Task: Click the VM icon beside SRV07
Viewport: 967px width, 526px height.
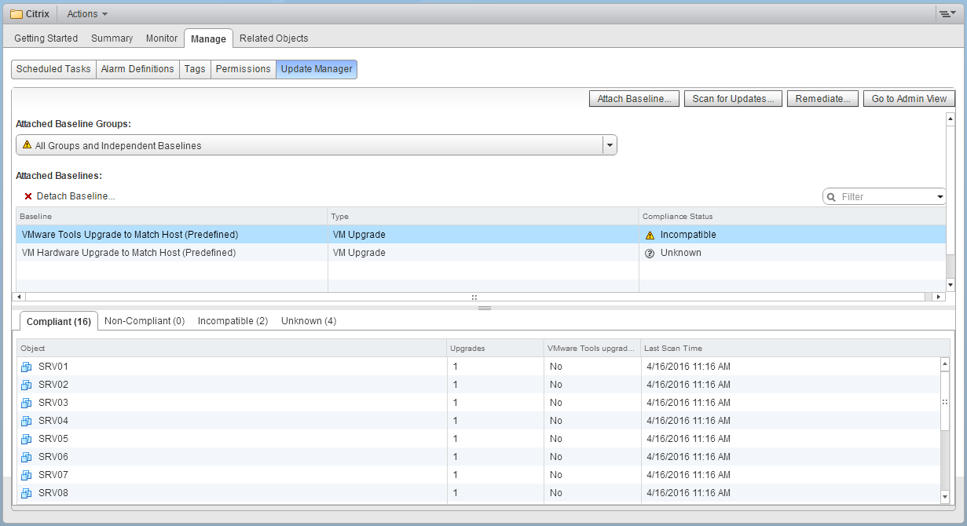Action: [x=26, y=475]
